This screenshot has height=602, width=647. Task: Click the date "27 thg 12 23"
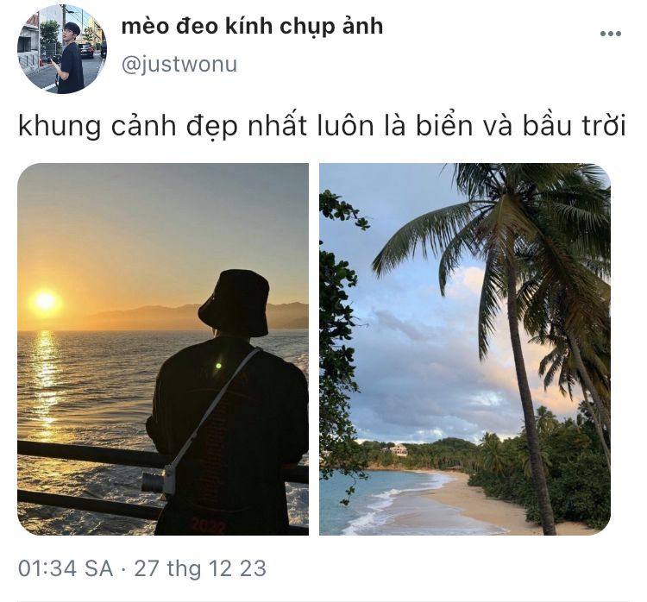tap(200, 568)
